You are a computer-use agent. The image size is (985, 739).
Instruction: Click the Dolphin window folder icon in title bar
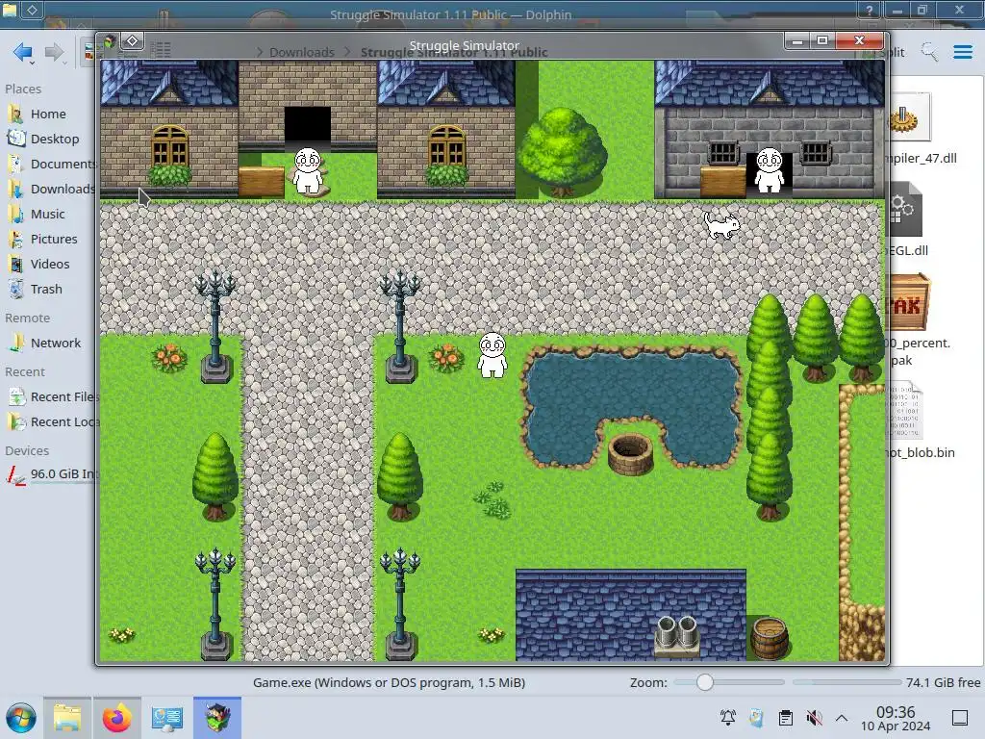(10, 10)
